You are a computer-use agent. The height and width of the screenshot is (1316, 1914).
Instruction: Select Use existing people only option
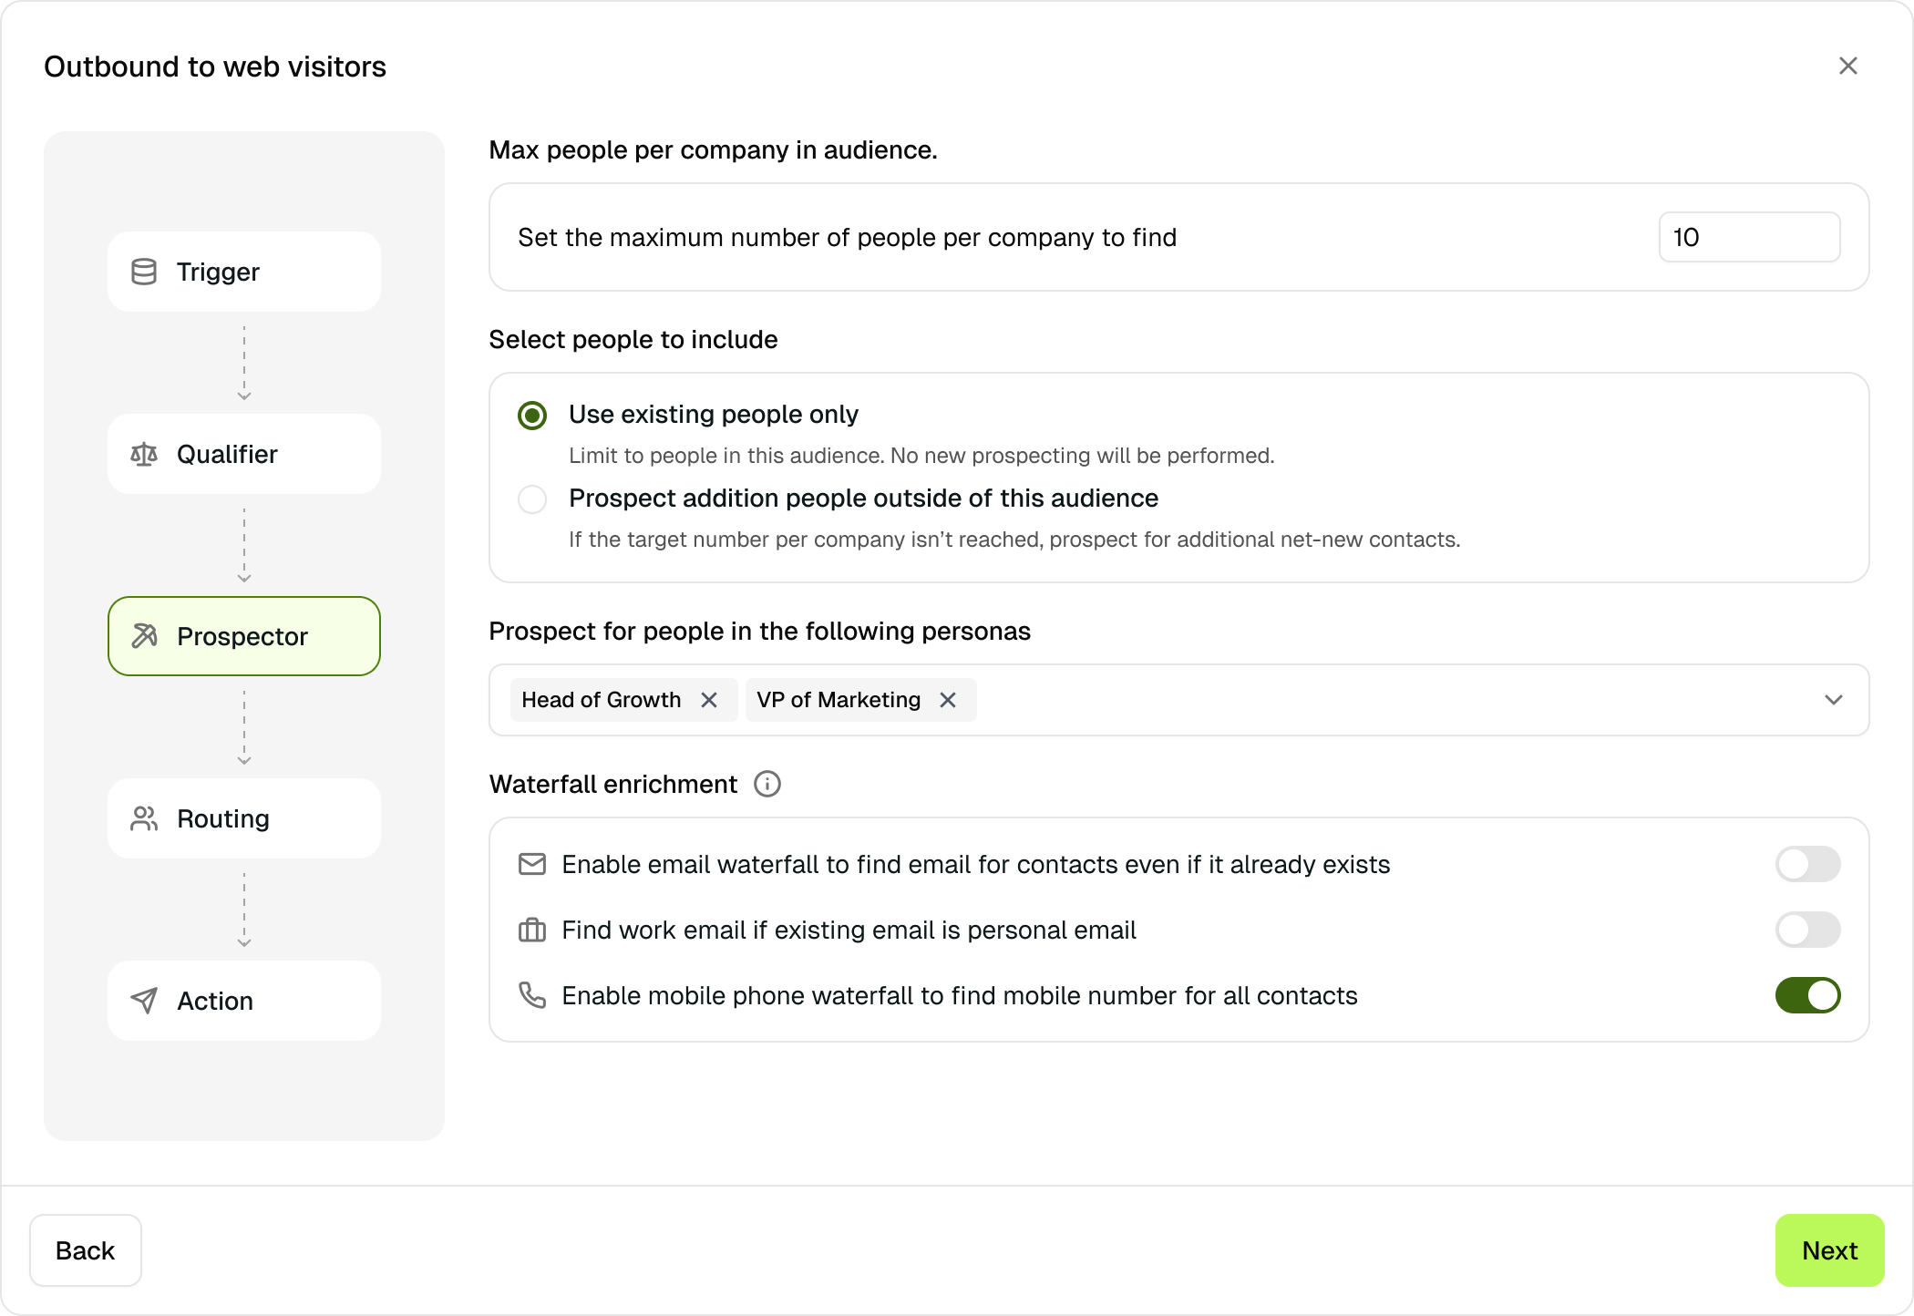532,416
